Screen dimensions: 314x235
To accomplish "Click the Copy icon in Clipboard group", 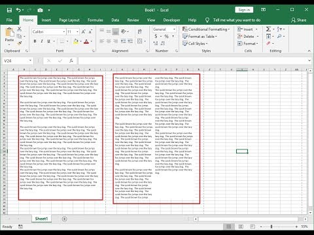I will 20,36.
